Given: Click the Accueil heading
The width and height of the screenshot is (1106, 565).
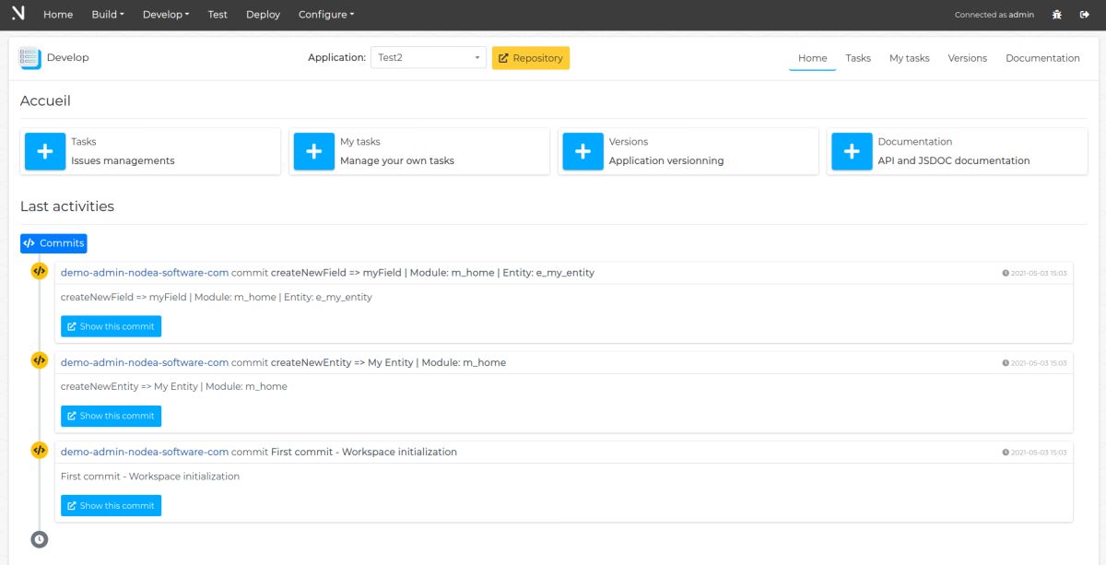Looking at the screenshot, I should (45, 100).
